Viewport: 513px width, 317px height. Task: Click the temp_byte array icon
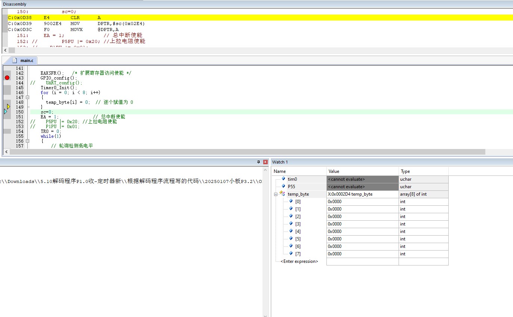tap(282, 193)
